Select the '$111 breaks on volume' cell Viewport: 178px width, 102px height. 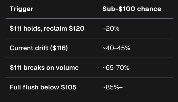pyautogui.click(x=44, y=68)
